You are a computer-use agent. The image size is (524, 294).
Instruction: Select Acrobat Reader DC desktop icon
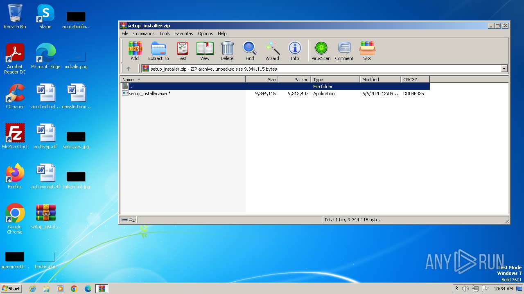click(15, 59)
